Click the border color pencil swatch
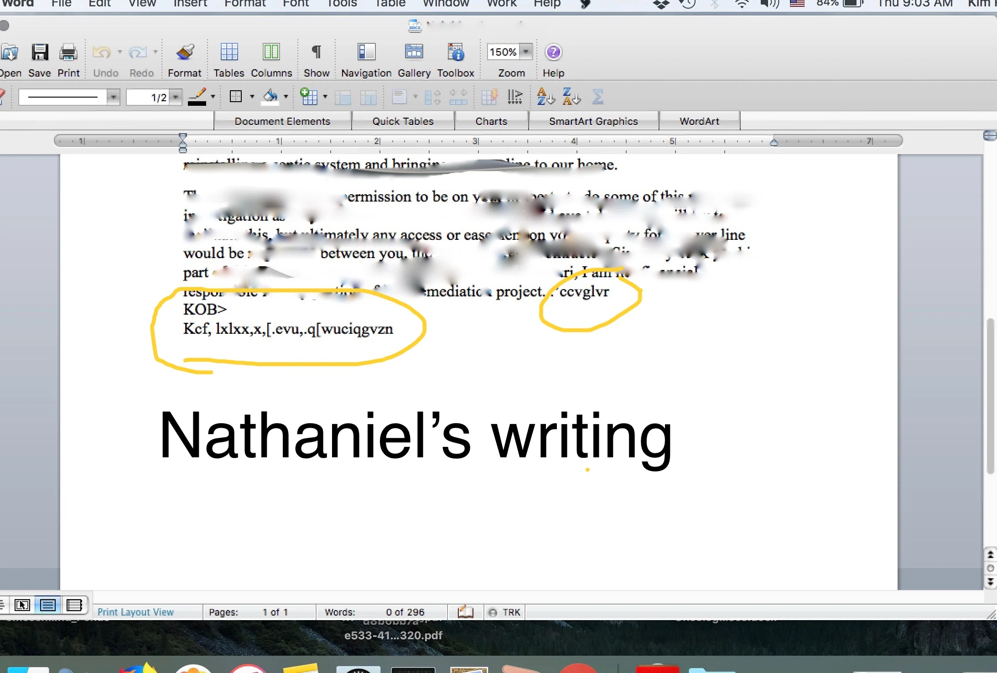The width and height of the screenshot is (997, 673). pos(197,97)
